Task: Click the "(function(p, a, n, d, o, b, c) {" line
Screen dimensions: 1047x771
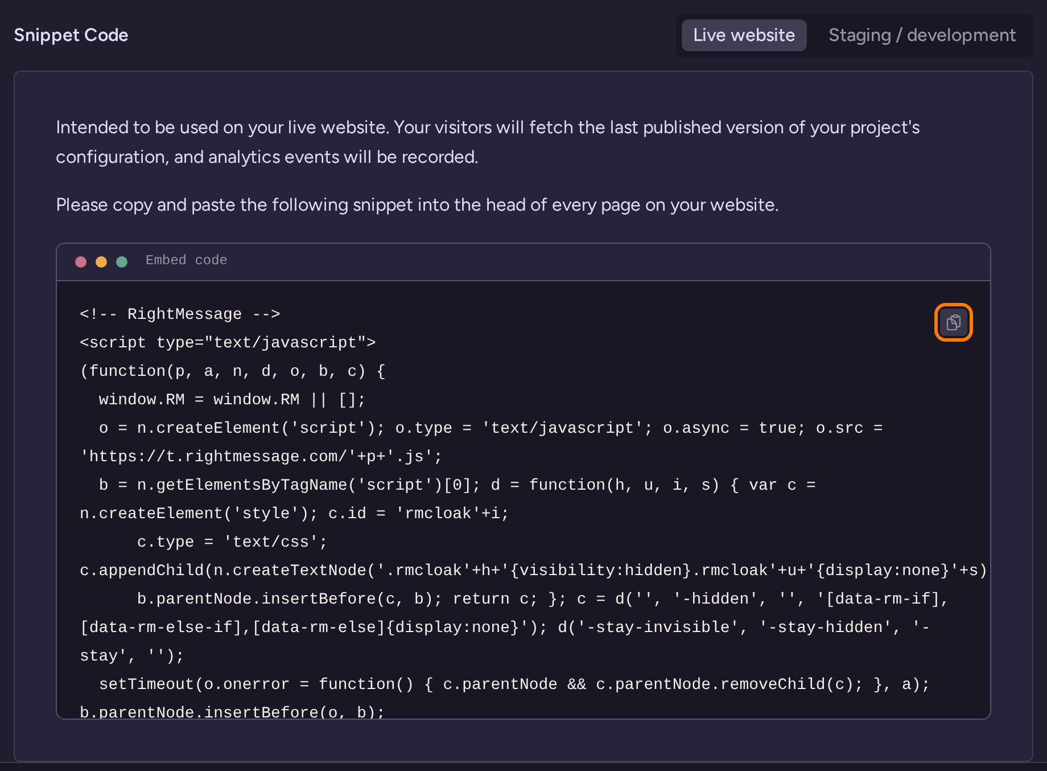Action: point(233,371)
